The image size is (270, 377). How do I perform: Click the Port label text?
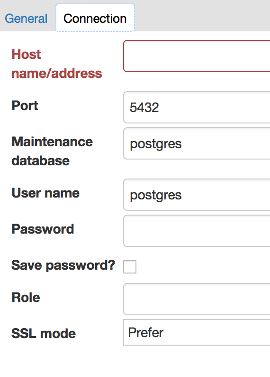(25, 105)
